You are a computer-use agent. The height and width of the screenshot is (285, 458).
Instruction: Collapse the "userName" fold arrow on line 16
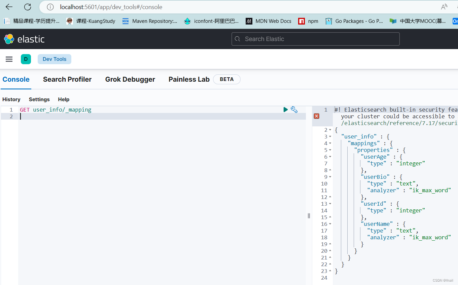330,224
